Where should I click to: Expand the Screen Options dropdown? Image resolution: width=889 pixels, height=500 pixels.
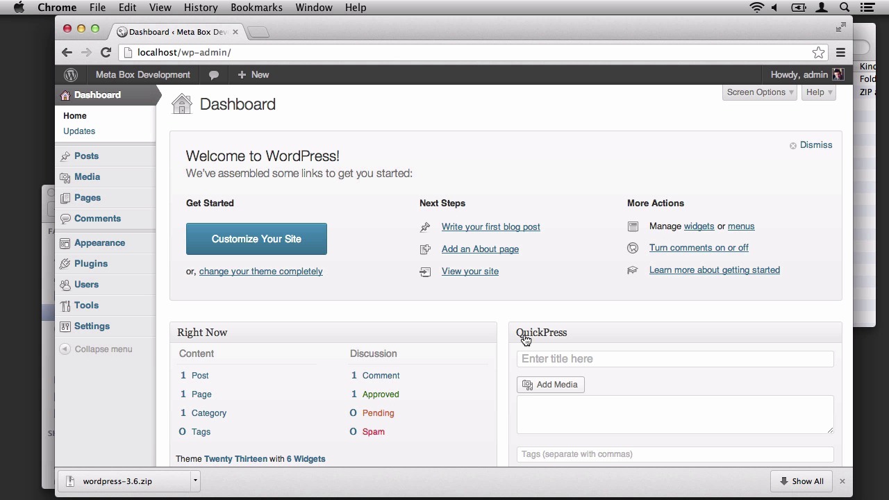760,92
